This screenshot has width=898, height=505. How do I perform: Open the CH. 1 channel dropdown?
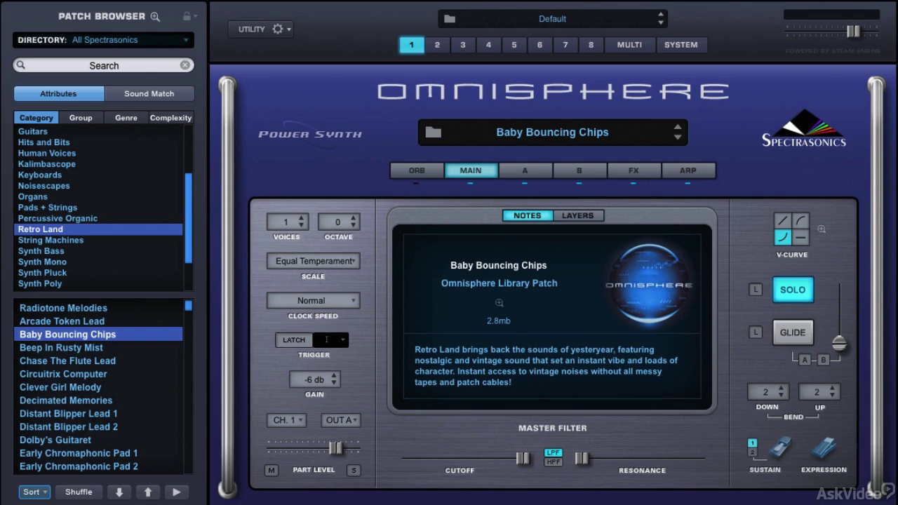click(x=286, y=420)
